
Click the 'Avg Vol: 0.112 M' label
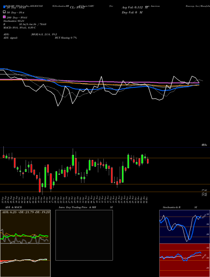[135, 8]
